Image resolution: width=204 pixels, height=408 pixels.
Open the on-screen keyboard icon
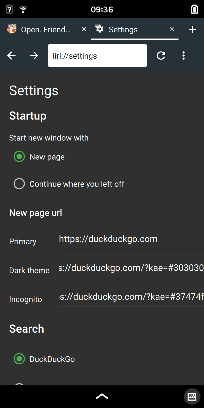pos(192,396)
